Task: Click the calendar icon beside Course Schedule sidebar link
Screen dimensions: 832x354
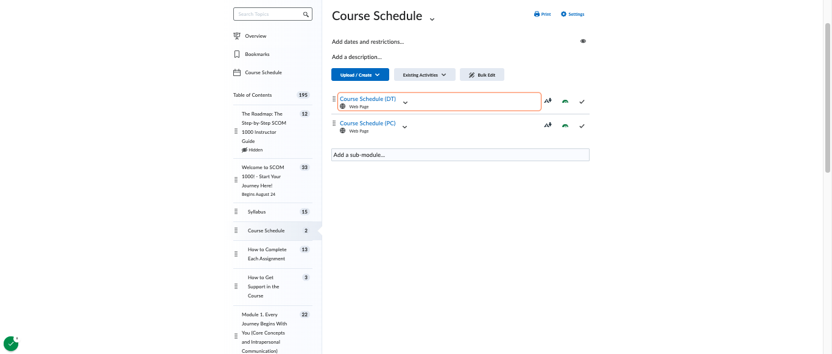Action: click(x=237, y=72)
